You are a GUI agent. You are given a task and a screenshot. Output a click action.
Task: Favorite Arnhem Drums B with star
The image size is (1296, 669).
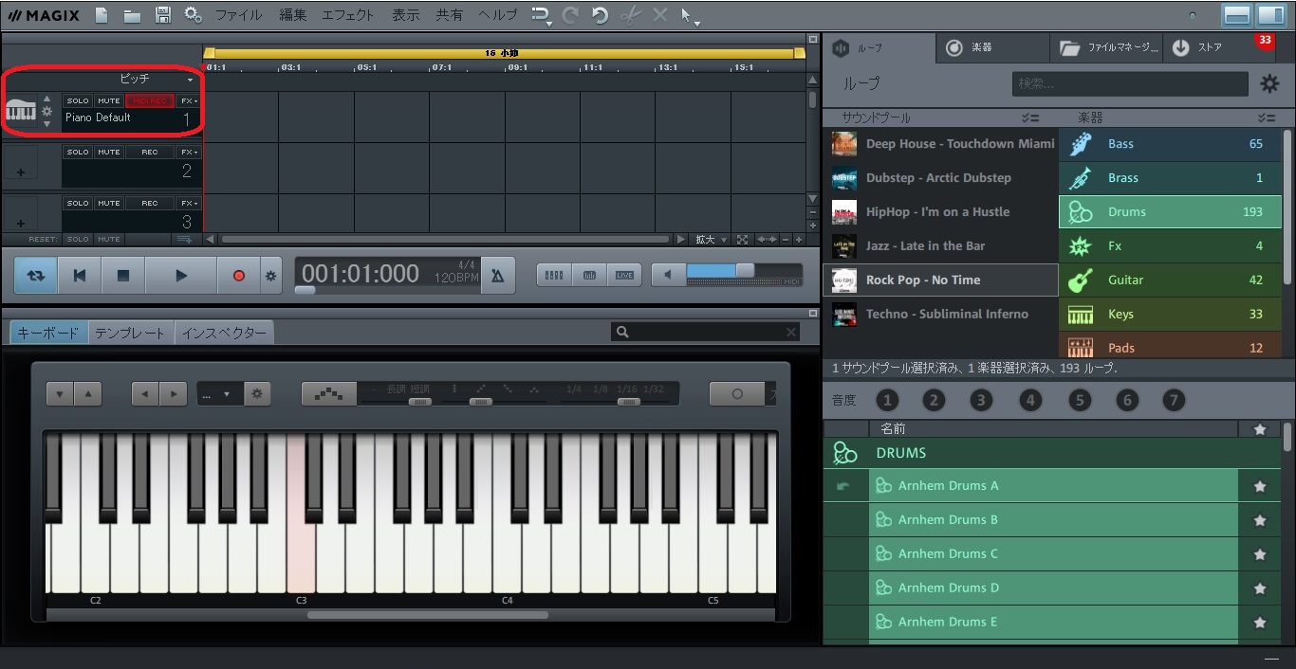(x=1259, y=520)
